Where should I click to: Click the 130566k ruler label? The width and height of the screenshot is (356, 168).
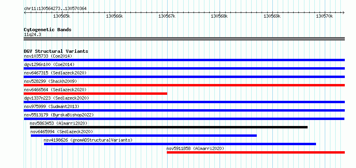click(x=114, y=16)
